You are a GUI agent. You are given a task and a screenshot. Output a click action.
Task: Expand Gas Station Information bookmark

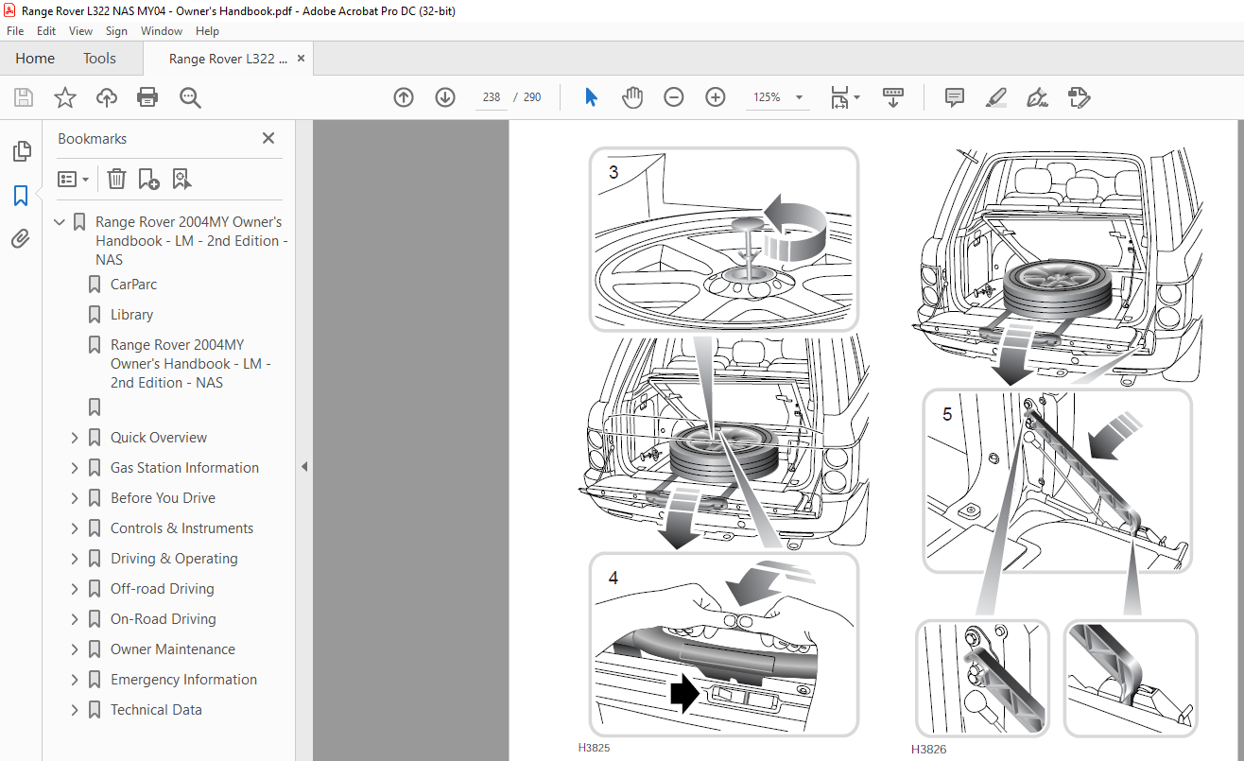(x=76, y=468)
